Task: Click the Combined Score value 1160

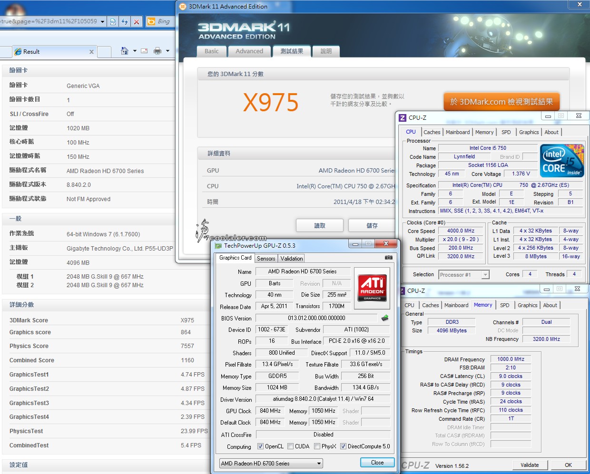Action: tap(187, 360)
